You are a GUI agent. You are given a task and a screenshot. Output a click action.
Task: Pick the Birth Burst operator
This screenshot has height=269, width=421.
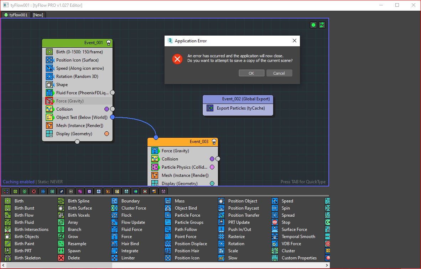coord(19,208)
